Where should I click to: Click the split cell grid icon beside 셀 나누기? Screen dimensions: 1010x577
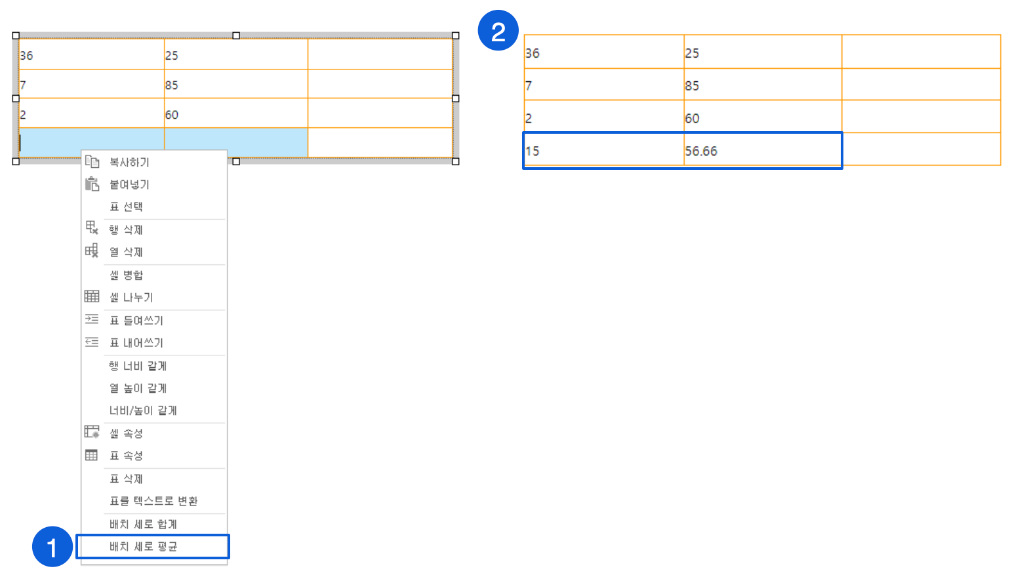coord(92,297)
